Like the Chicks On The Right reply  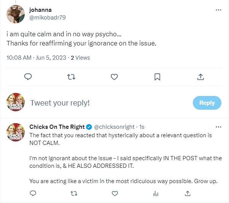coord(114,193)
